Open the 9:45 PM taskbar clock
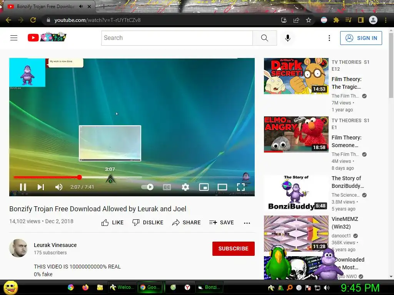394x295 pixels. (x=360, y=288)
